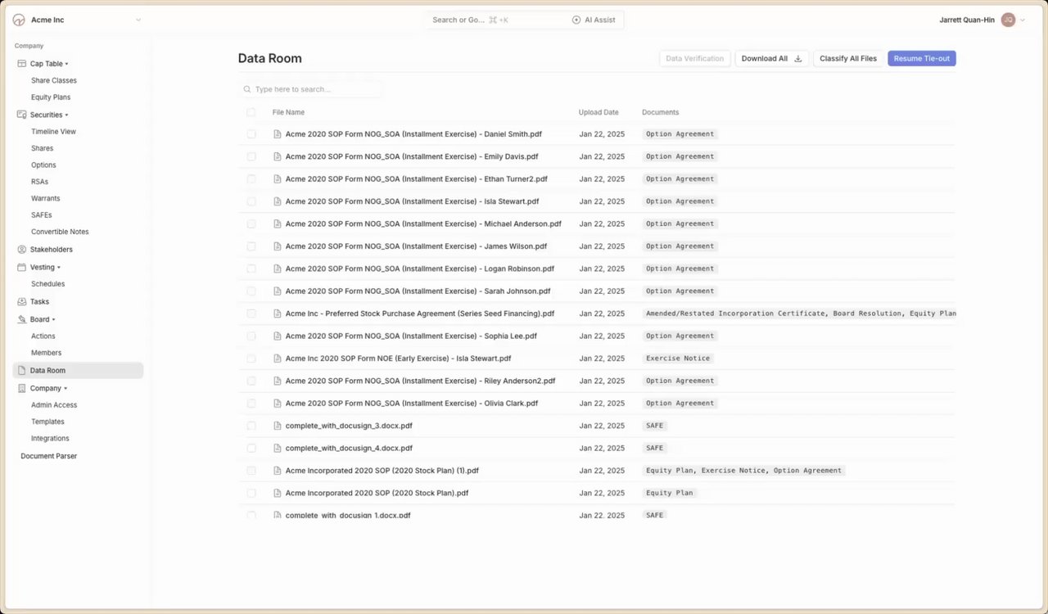Click file icon for Preferred Stock Purchase Agreement
Viewport: 1048px width, 614px height.
(278, 314)
